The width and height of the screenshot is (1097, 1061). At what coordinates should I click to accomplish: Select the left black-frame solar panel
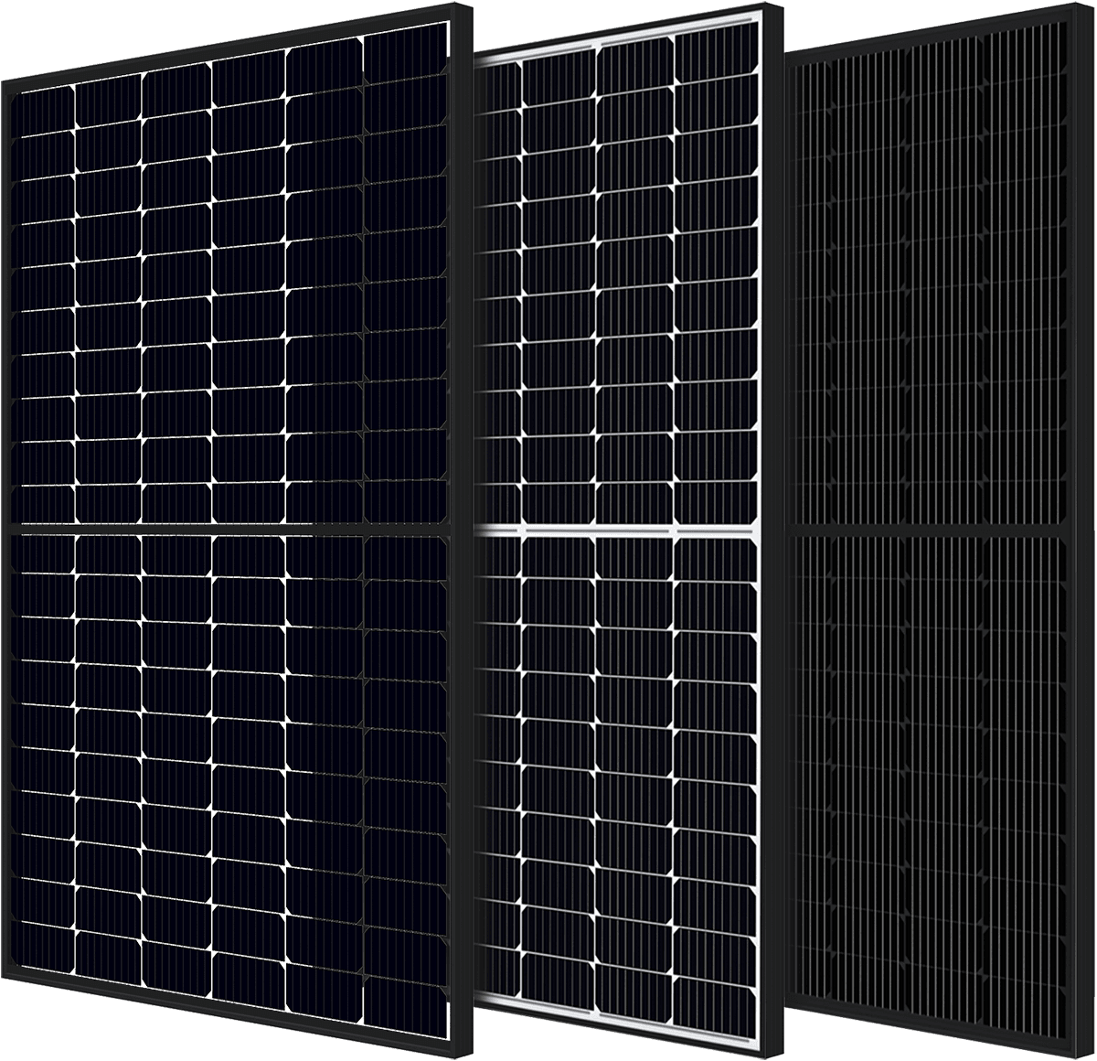pos(236,530)
